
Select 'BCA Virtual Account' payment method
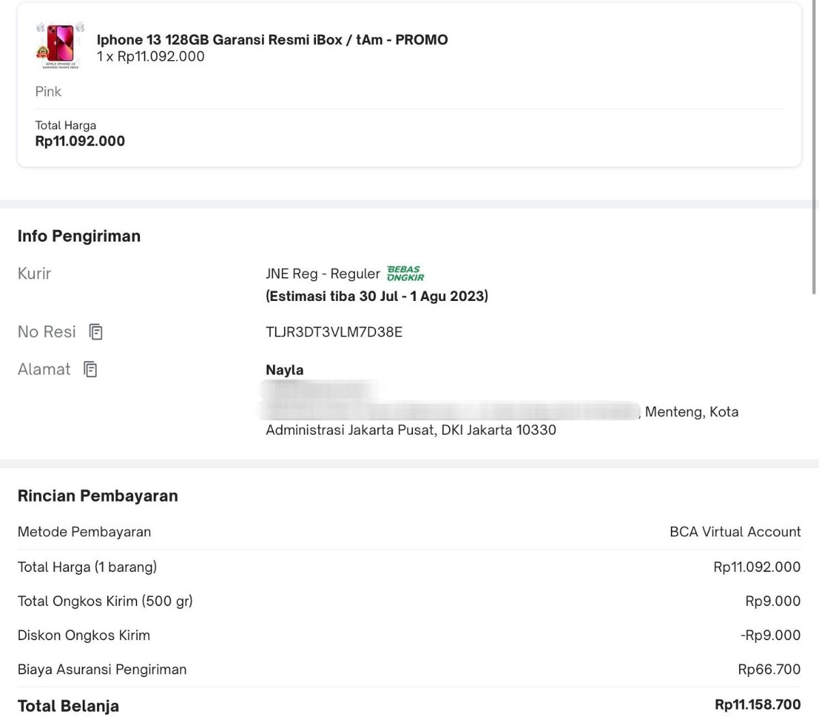(x=735, y=532)
